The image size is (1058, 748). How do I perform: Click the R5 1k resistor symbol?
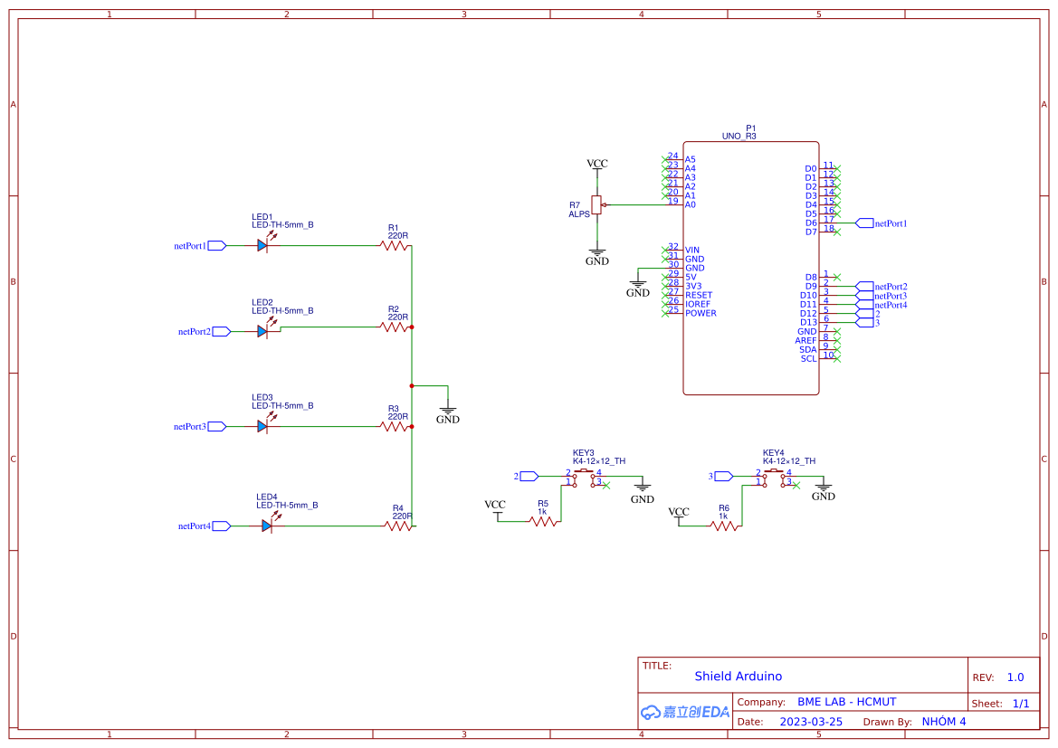click(x=543, y=522)
